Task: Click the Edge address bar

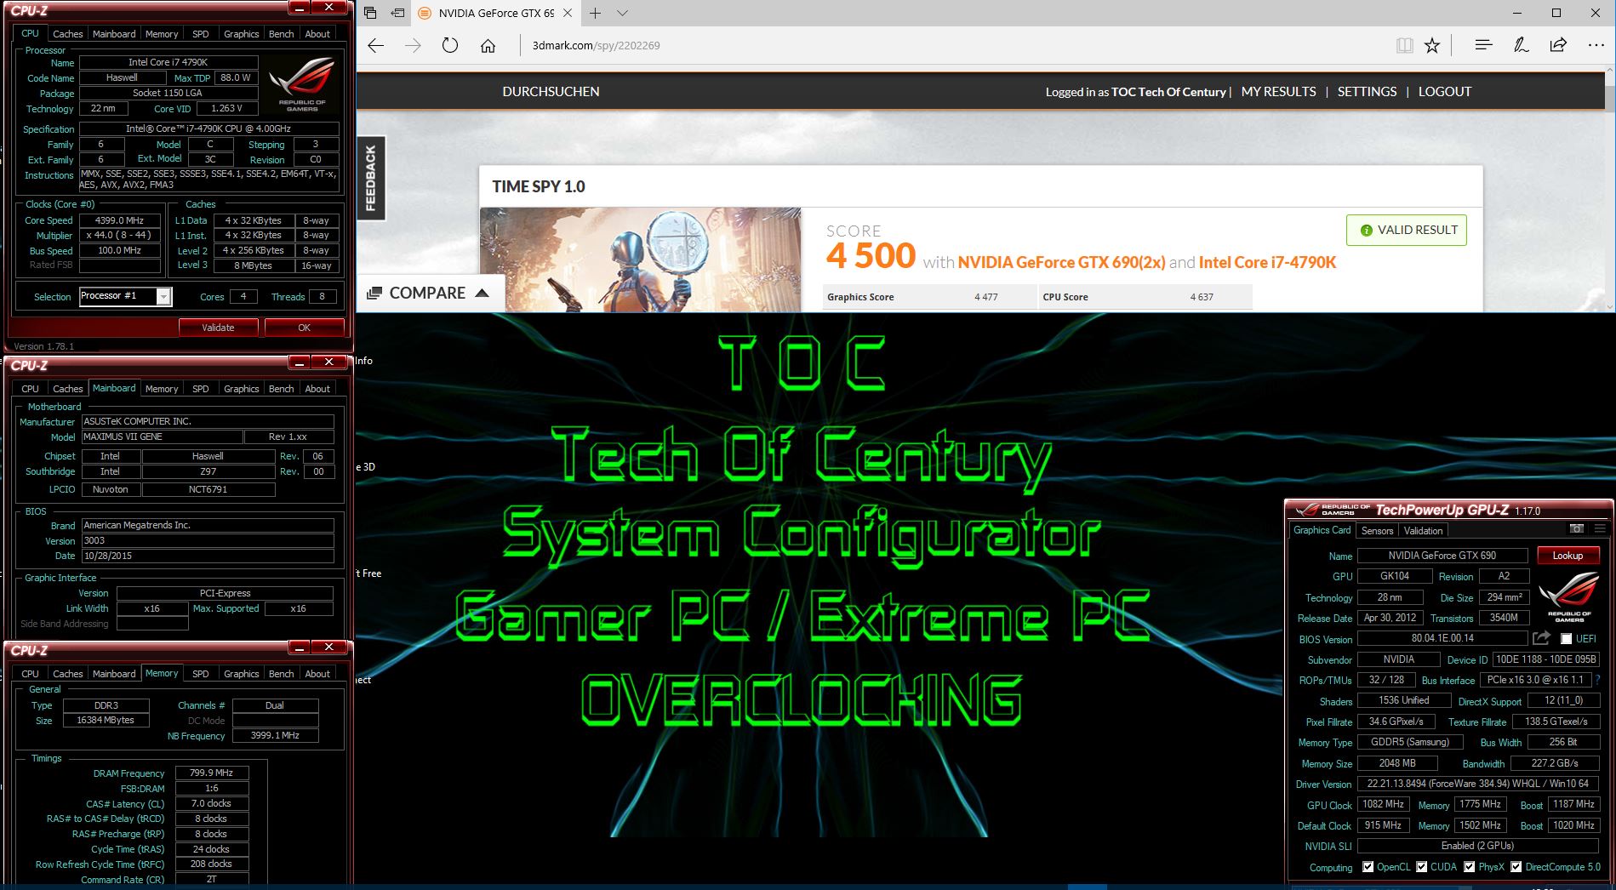Action: tap(953, 46)
